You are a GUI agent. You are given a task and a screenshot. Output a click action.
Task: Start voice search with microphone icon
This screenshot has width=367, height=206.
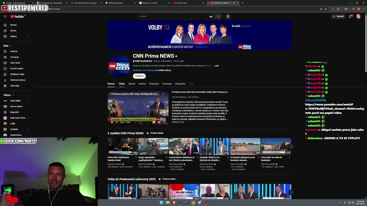click(x=228, y=16)
